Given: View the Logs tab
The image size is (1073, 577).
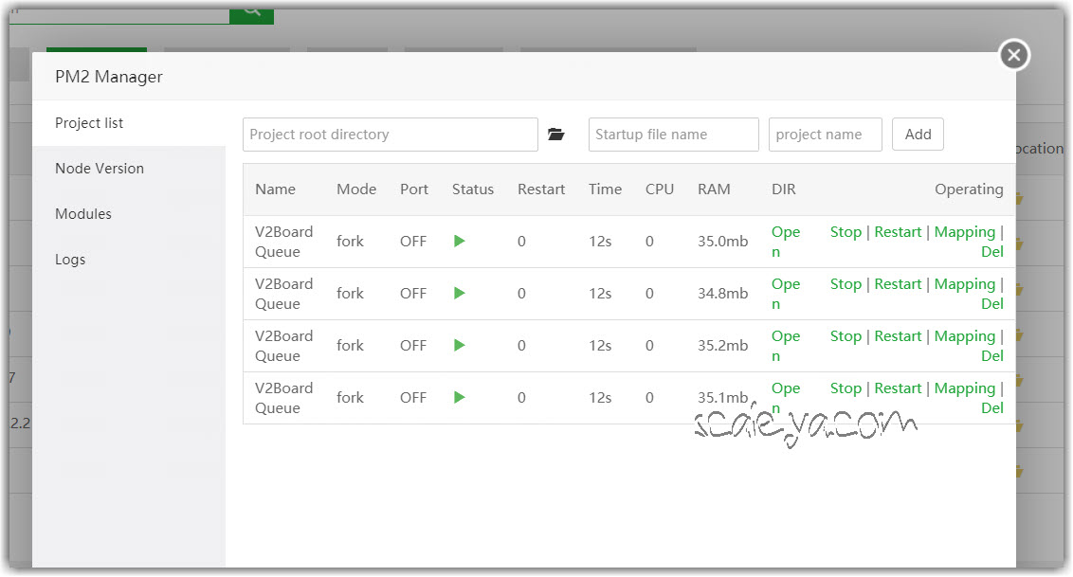Looking at the screenshot, I should pos(70,260).
